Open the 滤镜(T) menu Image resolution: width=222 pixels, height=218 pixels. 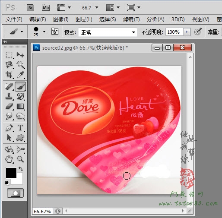point(131,19)
